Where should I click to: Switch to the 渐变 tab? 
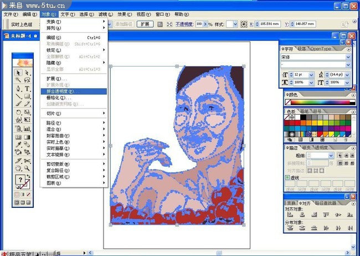coord(306,147)
